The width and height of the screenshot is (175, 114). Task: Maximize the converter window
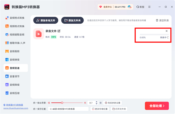[166, 7]
